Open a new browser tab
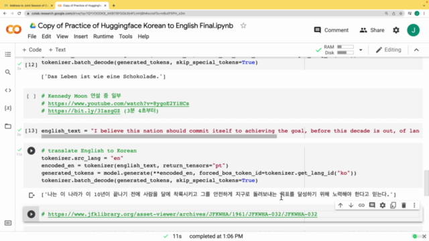429x241 pixels. [113, 5]
